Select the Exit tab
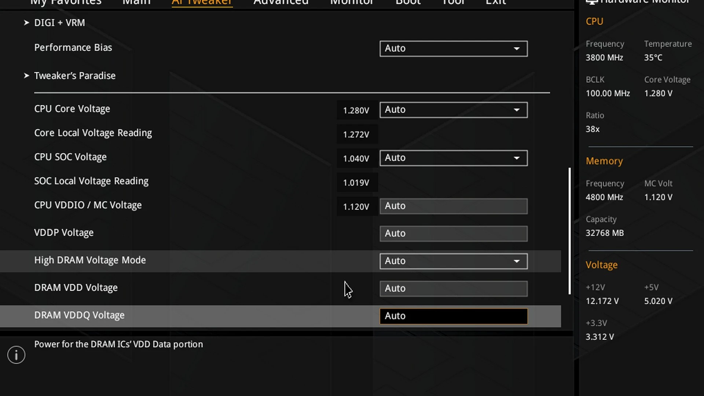This screenshot has height=396, width=704. click(x=495, y=2)
